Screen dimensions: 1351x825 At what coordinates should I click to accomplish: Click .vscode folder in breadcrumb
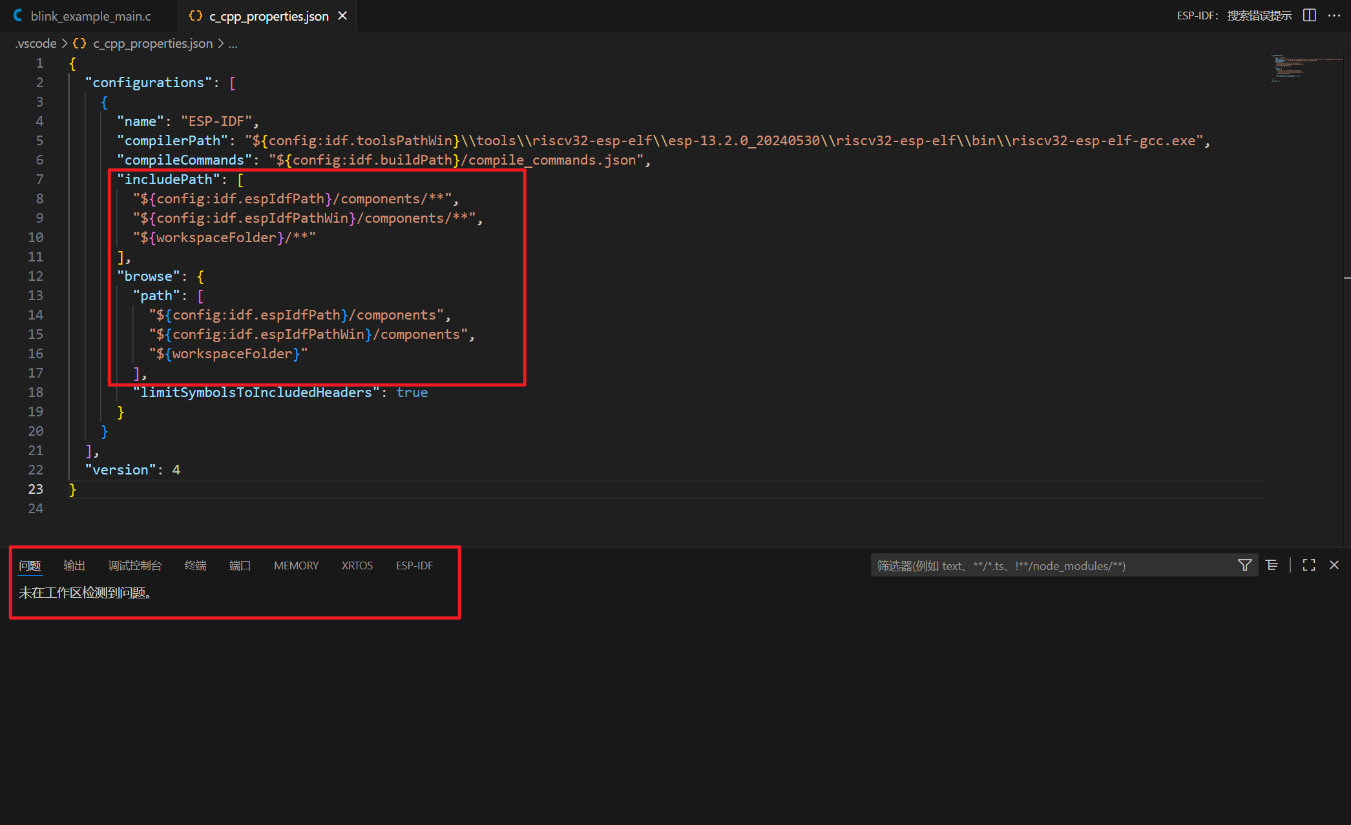pyautogui.click(x=36, y=43)
